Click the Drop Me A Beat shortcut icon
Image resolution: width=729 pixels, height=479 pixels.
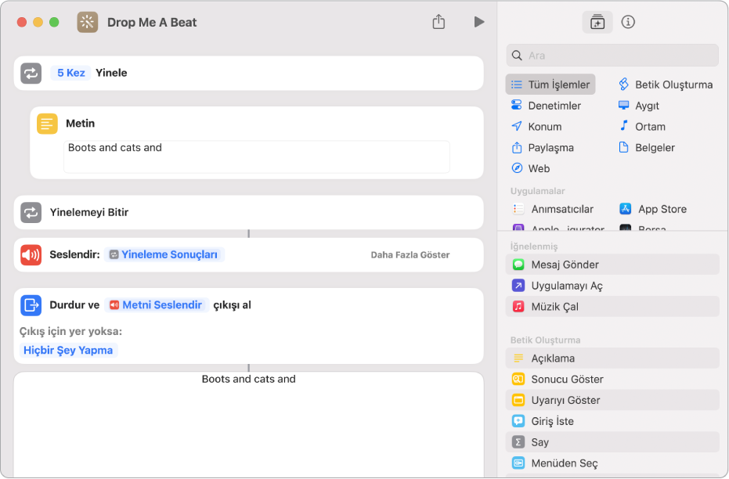(x=88, y=22)
